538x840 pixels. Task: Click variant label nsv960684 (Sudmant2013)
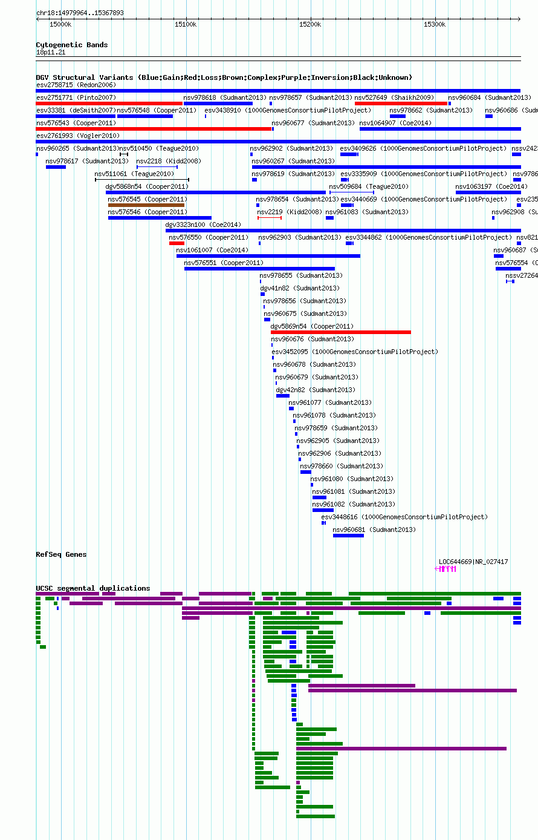tap(490, 97)
